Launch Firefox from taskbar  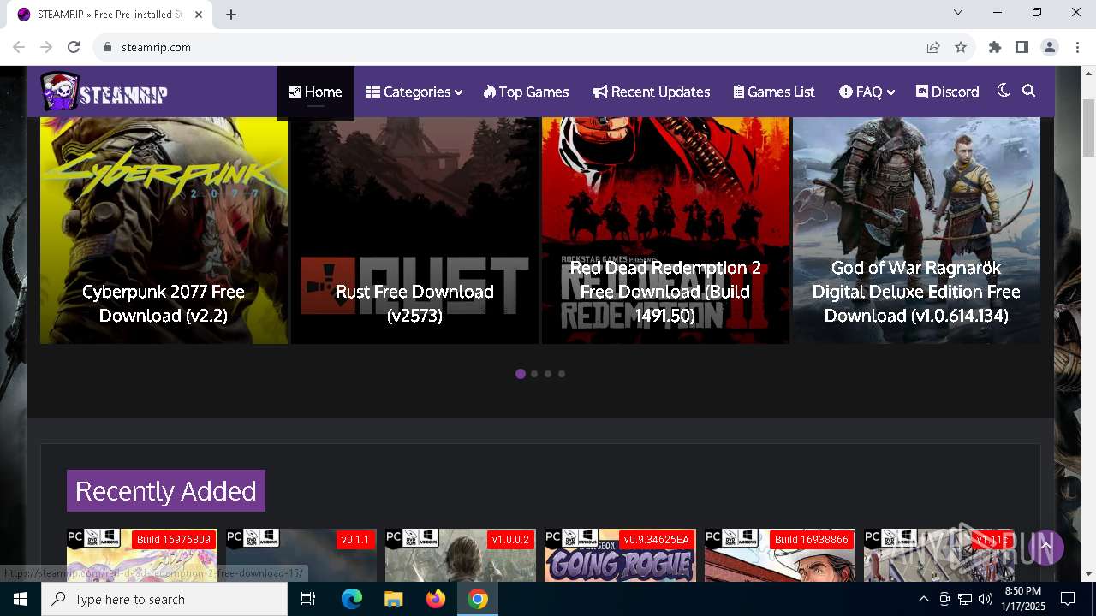point(436,599)
